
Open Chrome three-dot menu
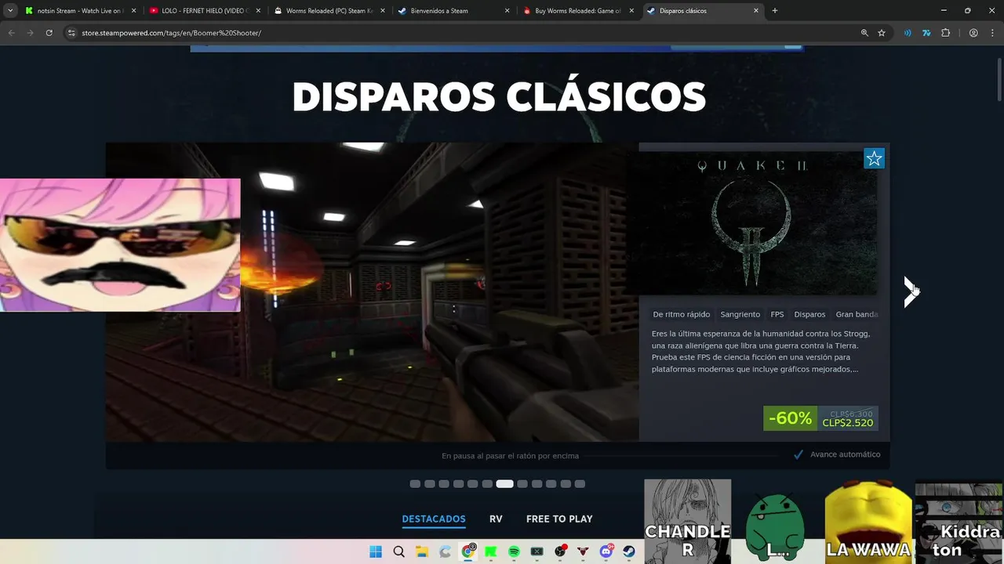(992, 33)
